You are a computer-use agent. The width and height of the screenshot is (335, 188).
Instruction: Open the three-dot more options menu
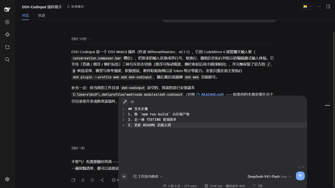pos(319,7)
